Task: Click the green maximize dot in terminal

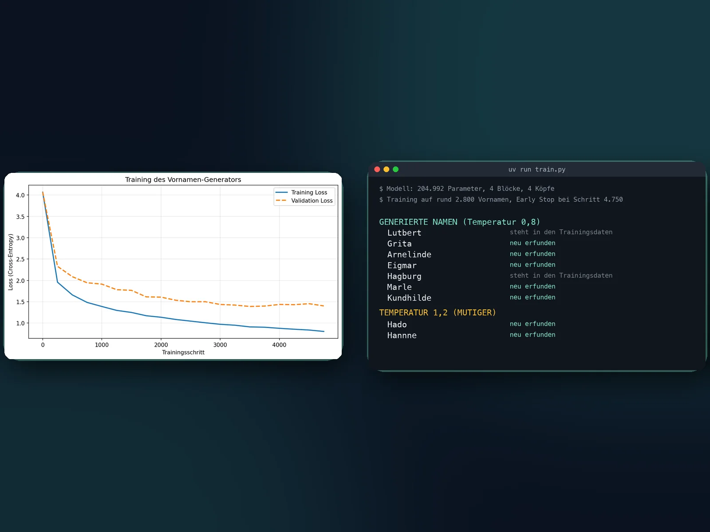Action: 396,169
